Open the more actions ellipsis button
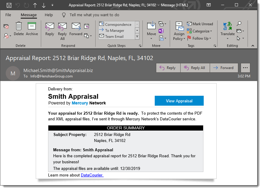Image resolution: width=262 pixels, height=190 pixels. [x=245, y=68]
